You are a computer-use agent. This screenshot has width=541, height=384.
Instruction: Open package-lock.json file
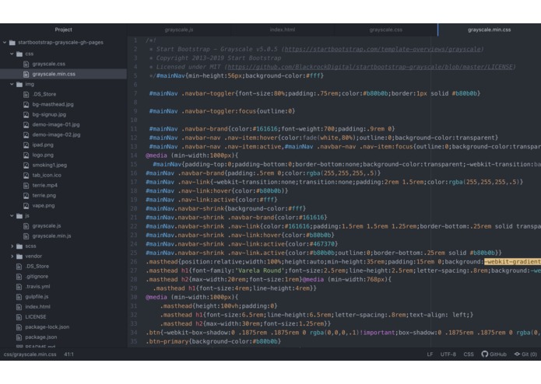(x=47, y=326)
